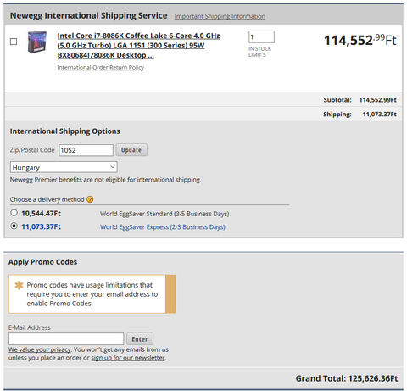Click the orange asterisk promo notice icon
Image resolution: width=407 pixels, height=391 pixels.
(x=19, y=285)
